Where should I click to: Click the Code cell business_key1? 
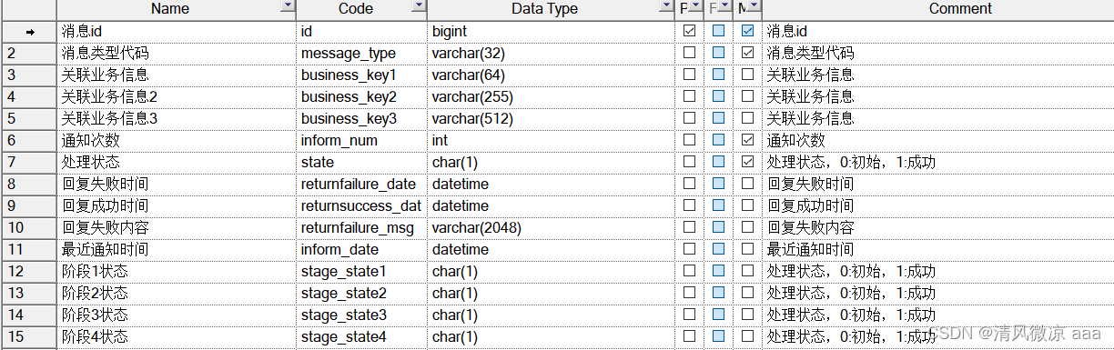pyautogui.click(x=362, y=75)
